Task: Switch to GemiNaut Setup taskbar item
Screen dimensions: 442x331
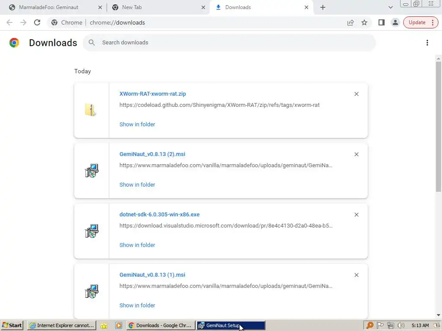Action: [x=231, y=325]
